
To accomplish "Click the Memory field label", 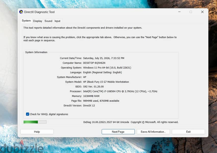I will click(x=77, y=96).
